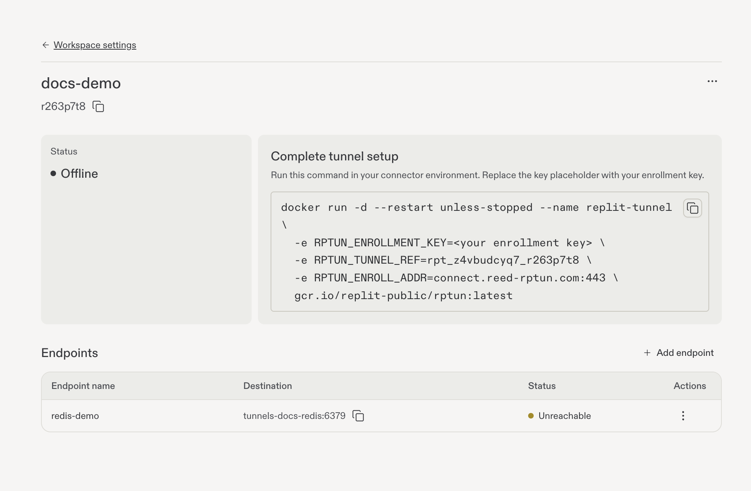Viewport: 751px width, 491px height.
Task: Click the Complete tunnel setup heading
Action: pos(334,156)
